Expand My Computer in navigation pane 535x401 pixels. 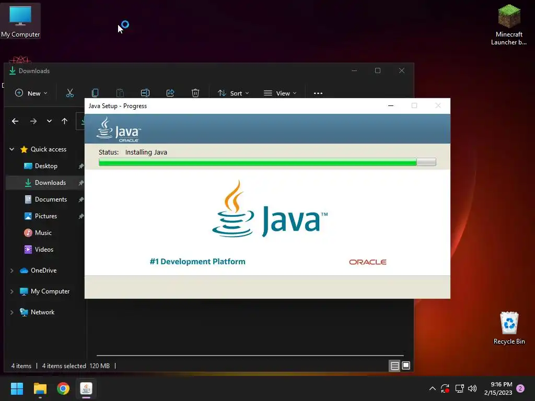(x=12, y=291)
